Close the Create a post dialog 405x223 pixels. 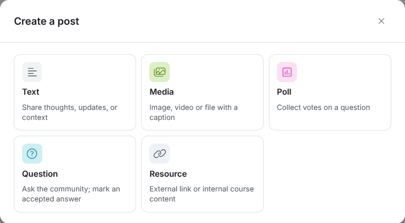point(381,21)
